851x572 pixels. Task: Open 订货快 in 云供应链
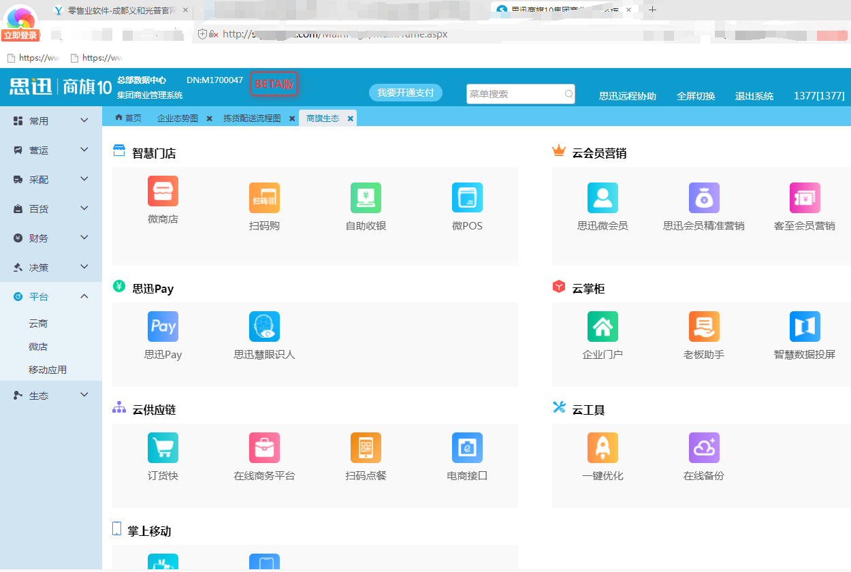click(163, 447)
